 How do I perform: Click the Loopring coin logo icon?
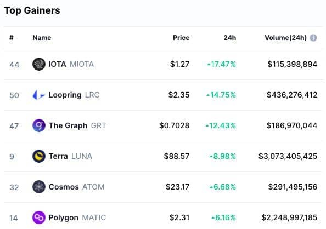[39, 95]
